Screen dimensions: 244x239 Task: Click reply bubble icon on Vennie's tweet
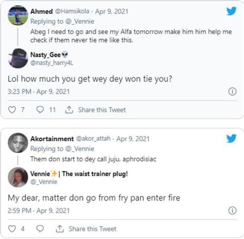[40, 229]
